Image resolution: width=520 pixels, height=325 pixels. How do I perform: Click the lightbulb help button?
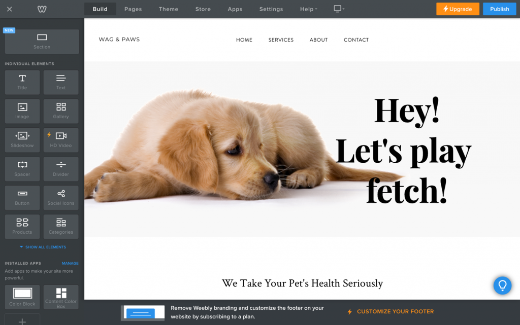pos(502,285)
